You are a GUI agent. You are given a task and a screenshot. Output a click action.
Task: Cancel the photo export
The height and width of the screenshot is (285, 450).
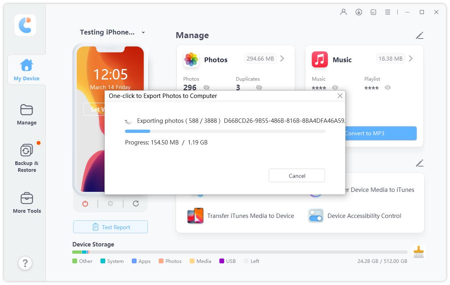[x=297, y=175]
